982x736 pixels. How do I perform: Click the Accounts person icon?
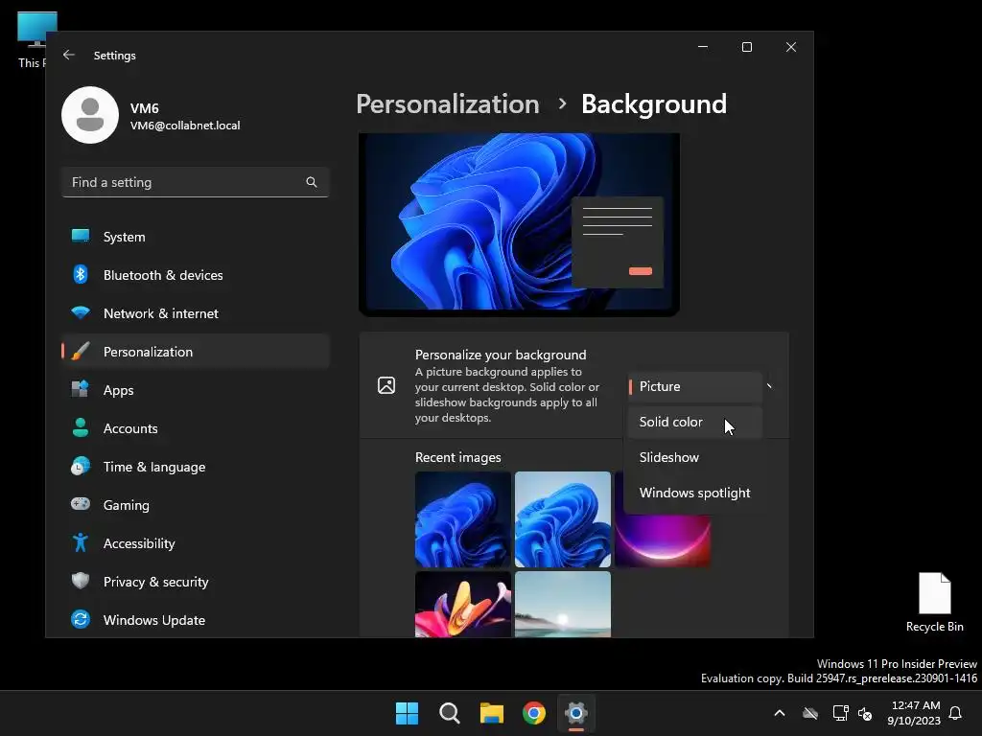(x=81, y=427)
